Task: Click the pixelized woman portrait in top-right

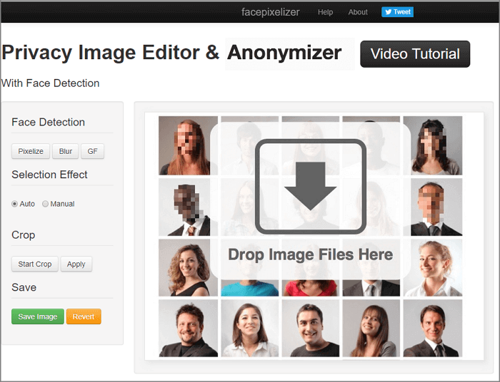Action: pos(432,145)
